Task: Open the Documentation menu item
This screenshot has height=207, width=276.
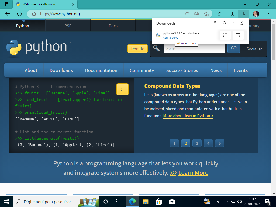Action: click(101, 70)
